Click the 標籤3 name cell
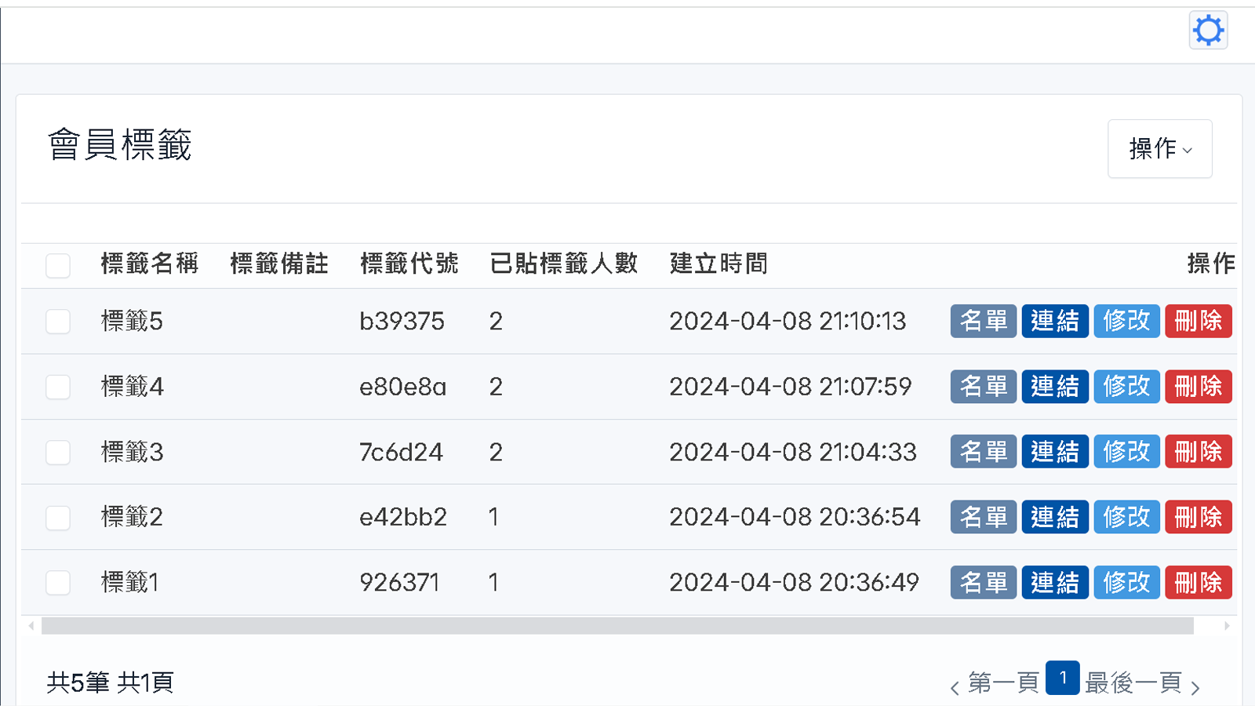The image size is (1255, 706). point(133,452)
